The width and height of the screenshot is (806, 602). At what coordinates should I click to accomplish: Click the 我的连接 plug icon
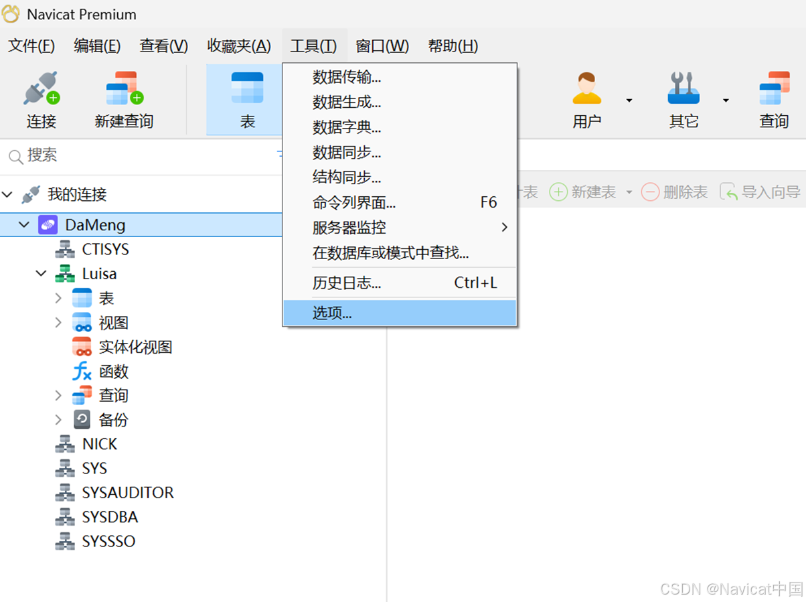point(31,195)
